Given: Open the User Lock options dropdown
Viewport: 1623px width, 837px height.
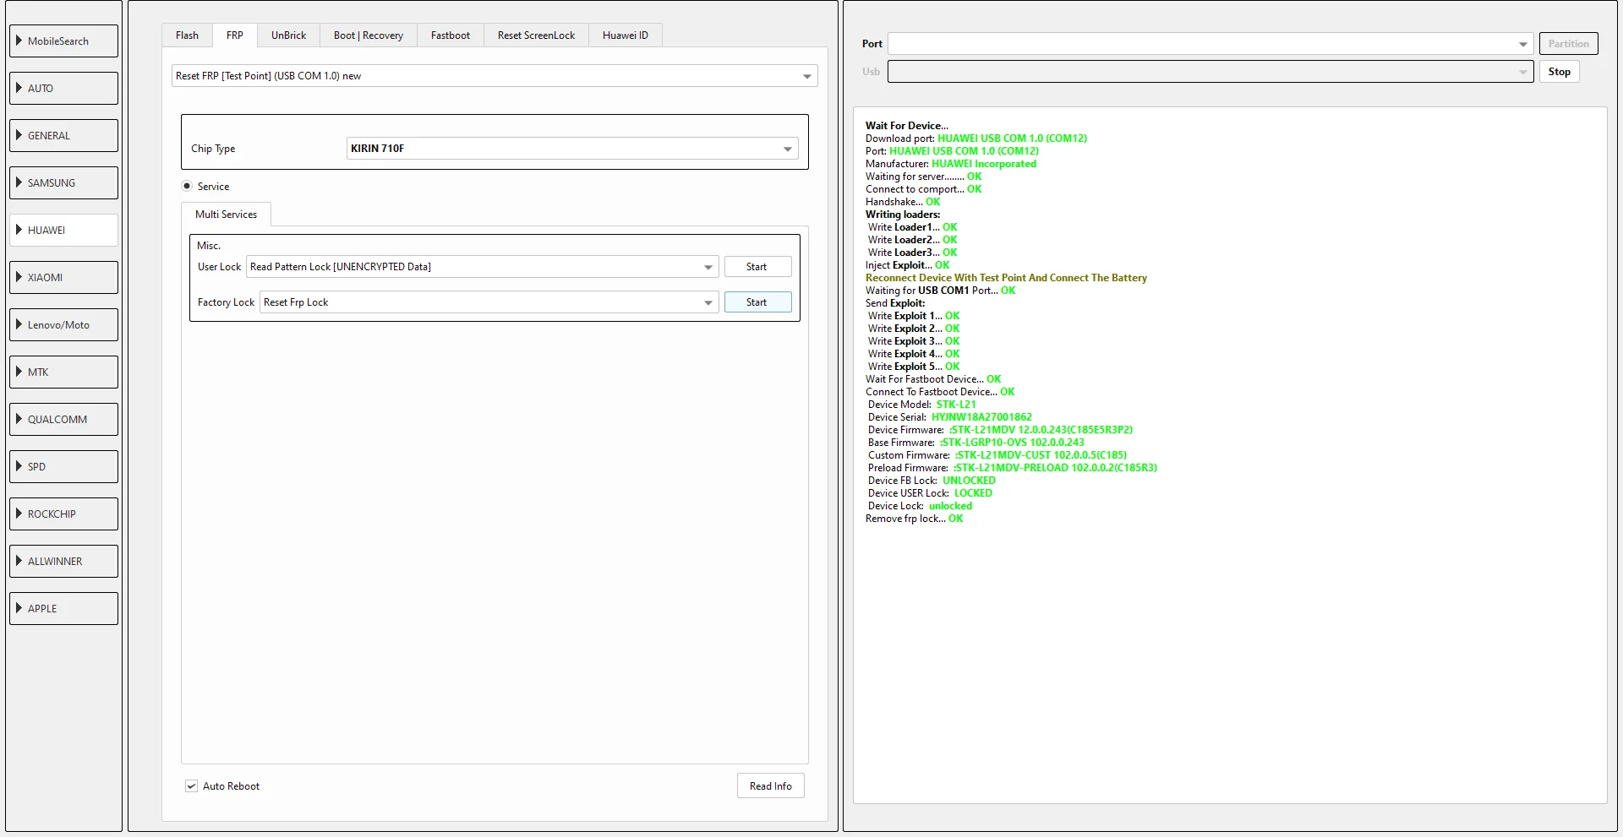Looking at the screenshot, I should click(708, 267).
